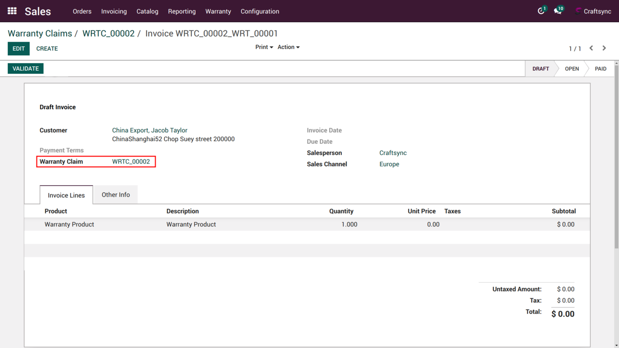
Task: Expand the Action dropdown
Action: (288, 47)
